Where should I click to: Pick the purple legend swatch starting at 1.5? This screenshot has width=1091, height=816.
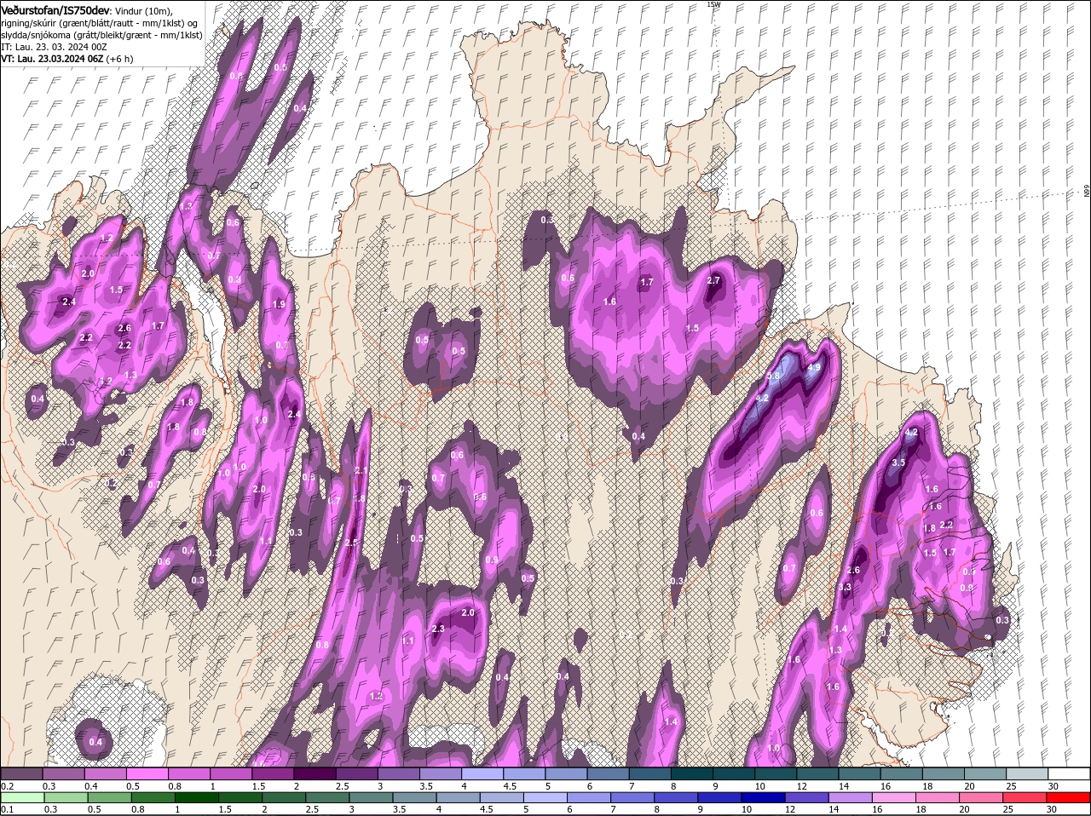tap(273, 773)
